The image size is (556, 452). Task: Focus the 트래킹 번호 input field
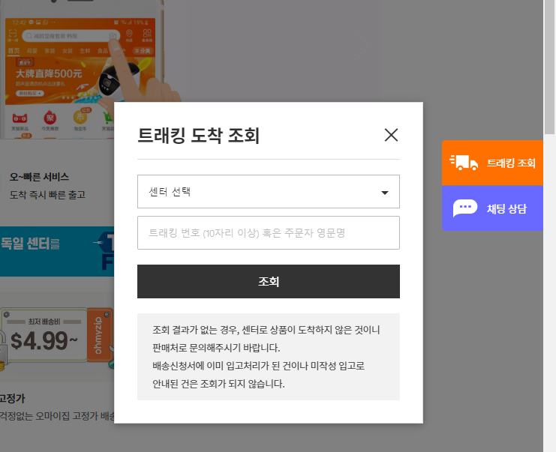coord(268,232)
